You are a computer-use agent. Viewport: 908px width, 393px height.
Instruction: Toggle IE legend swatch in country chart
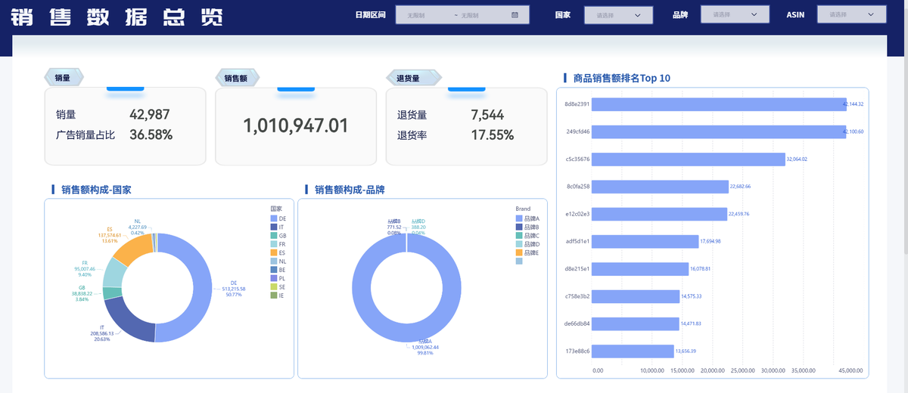coord(274,296)
